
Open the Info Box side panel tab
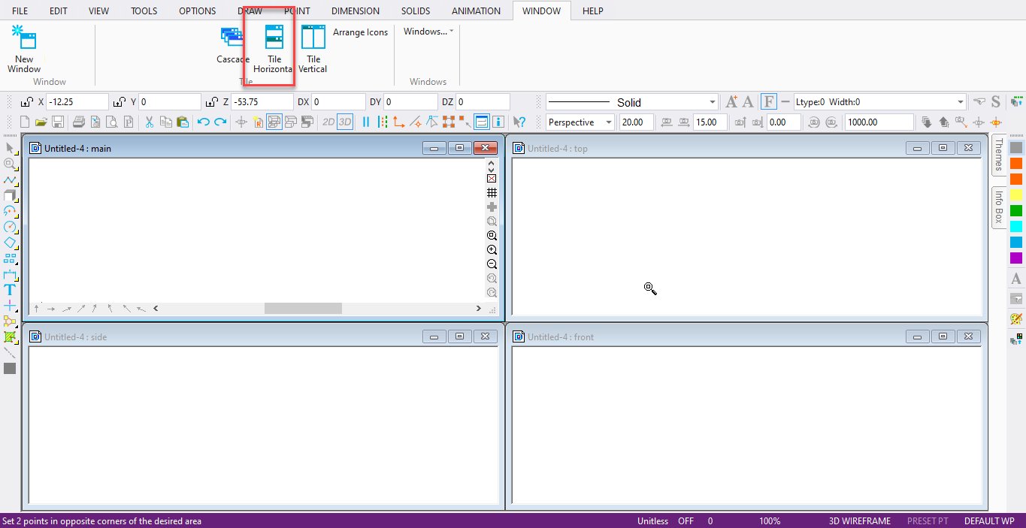pos(999,207)
